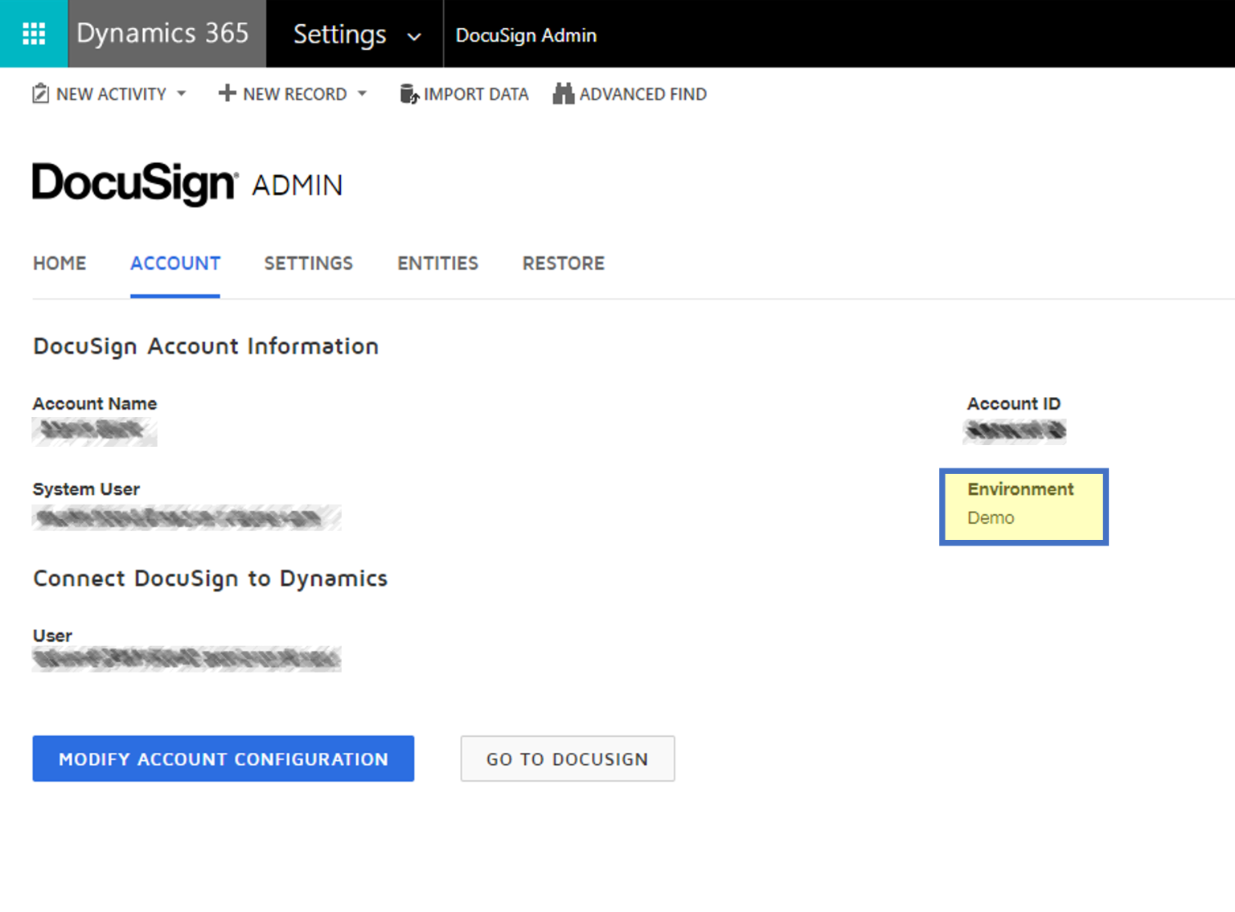Screen dimensions: 1235x912
Task: Select the Home tab
Action: [59, 263]
